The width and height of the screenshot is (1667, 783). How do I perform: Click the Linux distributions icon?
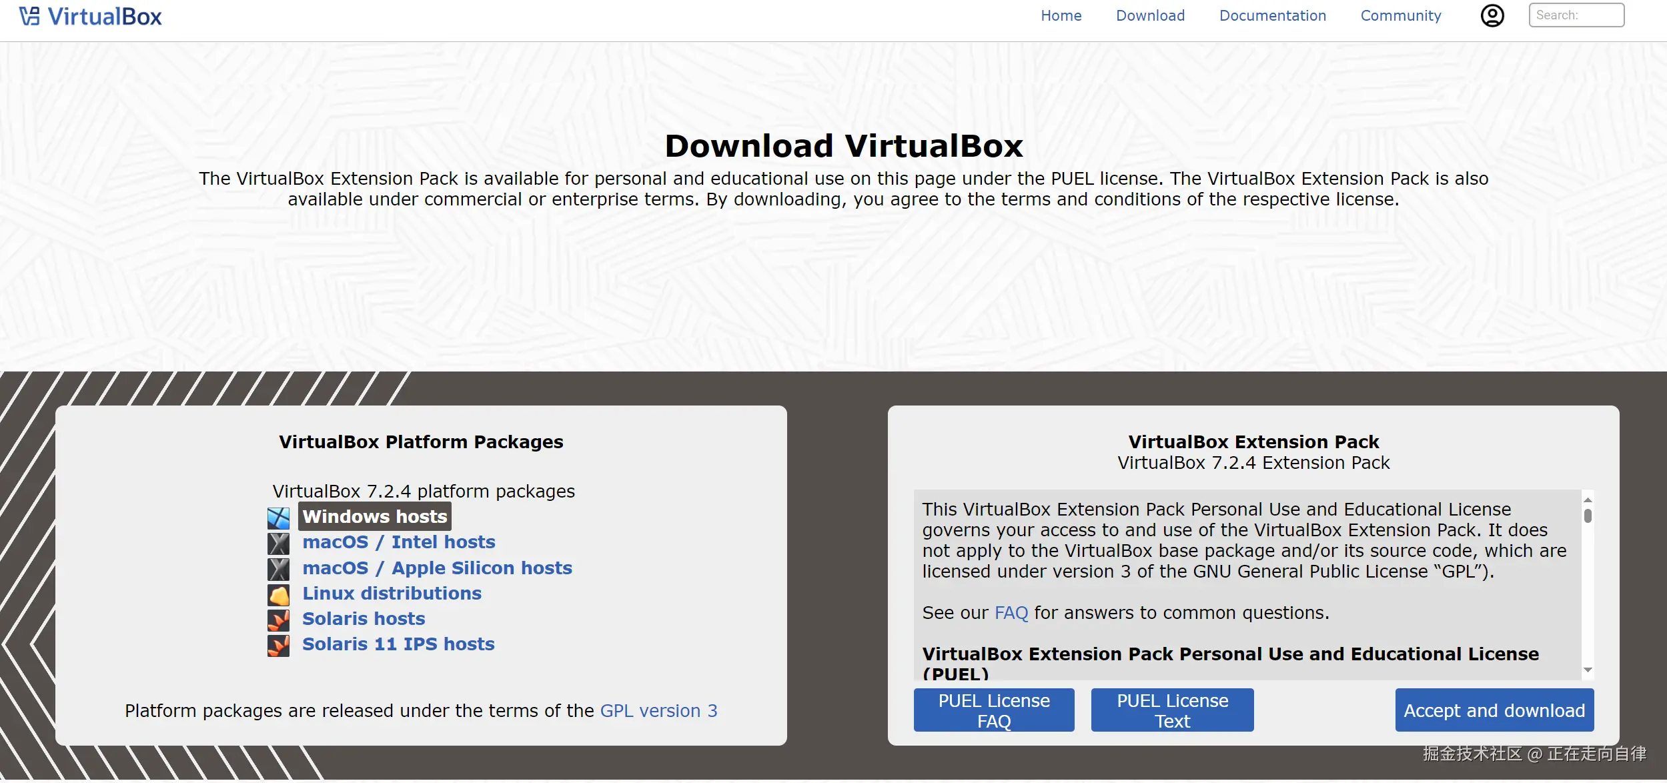(278, 594)
